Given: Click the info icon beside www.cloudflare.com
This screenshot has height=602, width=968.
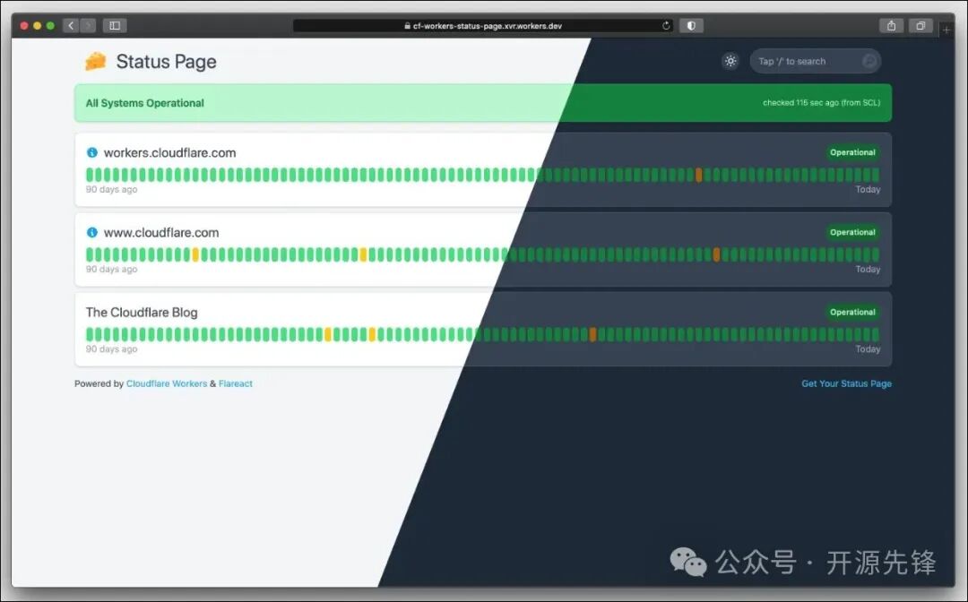Looking at the screenshot, I should click(92, 233).
